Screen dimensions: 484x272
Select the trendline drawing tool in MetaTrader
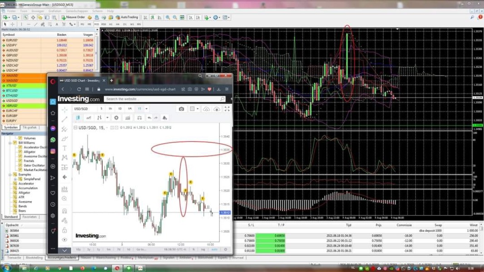click(36, 24)
